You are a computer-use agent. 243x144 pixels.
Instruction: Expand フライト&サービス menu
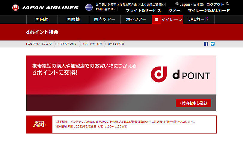pyautogui.click(x=143, y=10)
